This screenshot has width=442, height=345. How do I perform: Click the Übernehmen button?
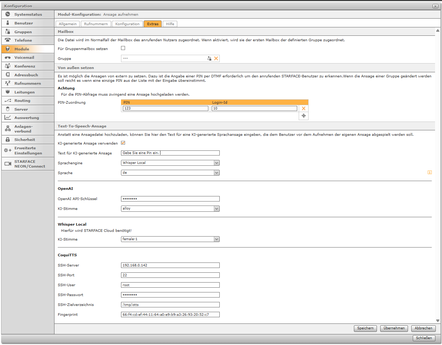[394, 328]
